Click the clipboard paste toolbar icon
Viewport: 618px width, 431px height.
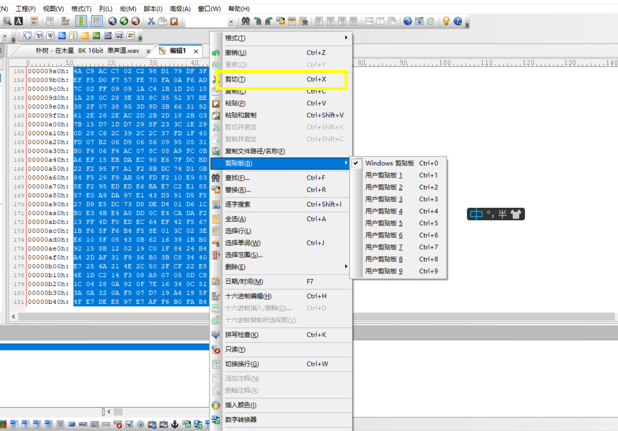(174, 21)
